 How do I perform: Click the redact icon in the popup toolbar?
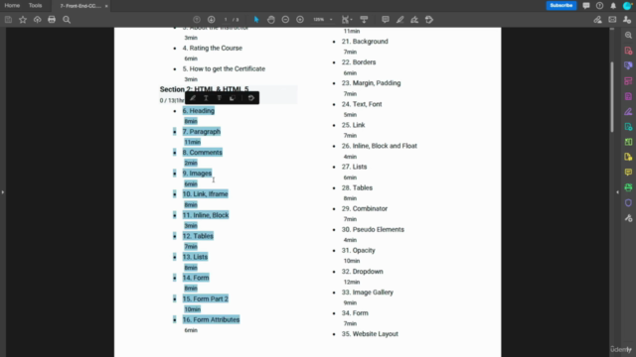pos(251,98)
